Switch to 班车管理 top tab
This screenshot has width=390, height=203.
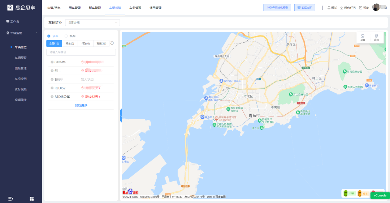pyautogui.click(x=95, y=8)
